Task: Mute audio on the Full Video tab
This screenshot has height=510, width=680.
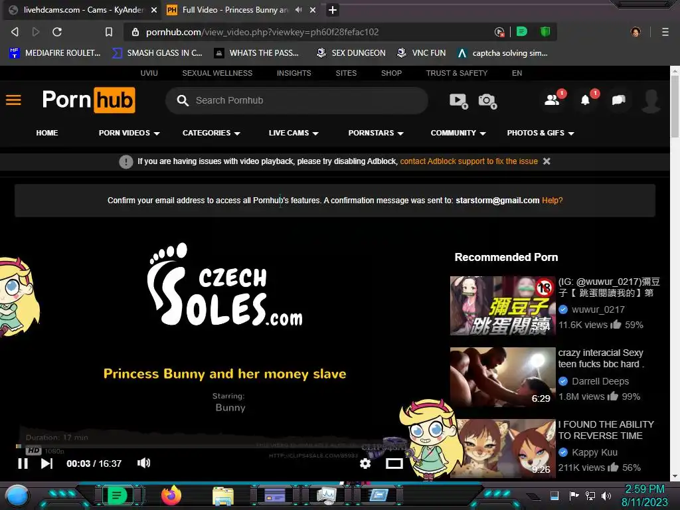Action: pyautogui.click(x=298, y=9)
